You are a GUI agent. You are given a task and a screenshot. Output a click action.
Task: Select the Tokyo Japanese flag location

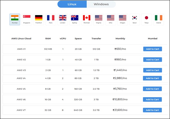coord(146,19)
